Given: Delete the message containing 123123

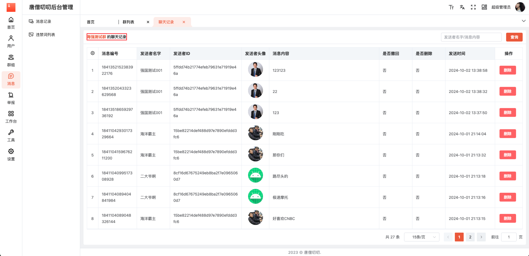Looking at the screenshot, I should (507, 70).
